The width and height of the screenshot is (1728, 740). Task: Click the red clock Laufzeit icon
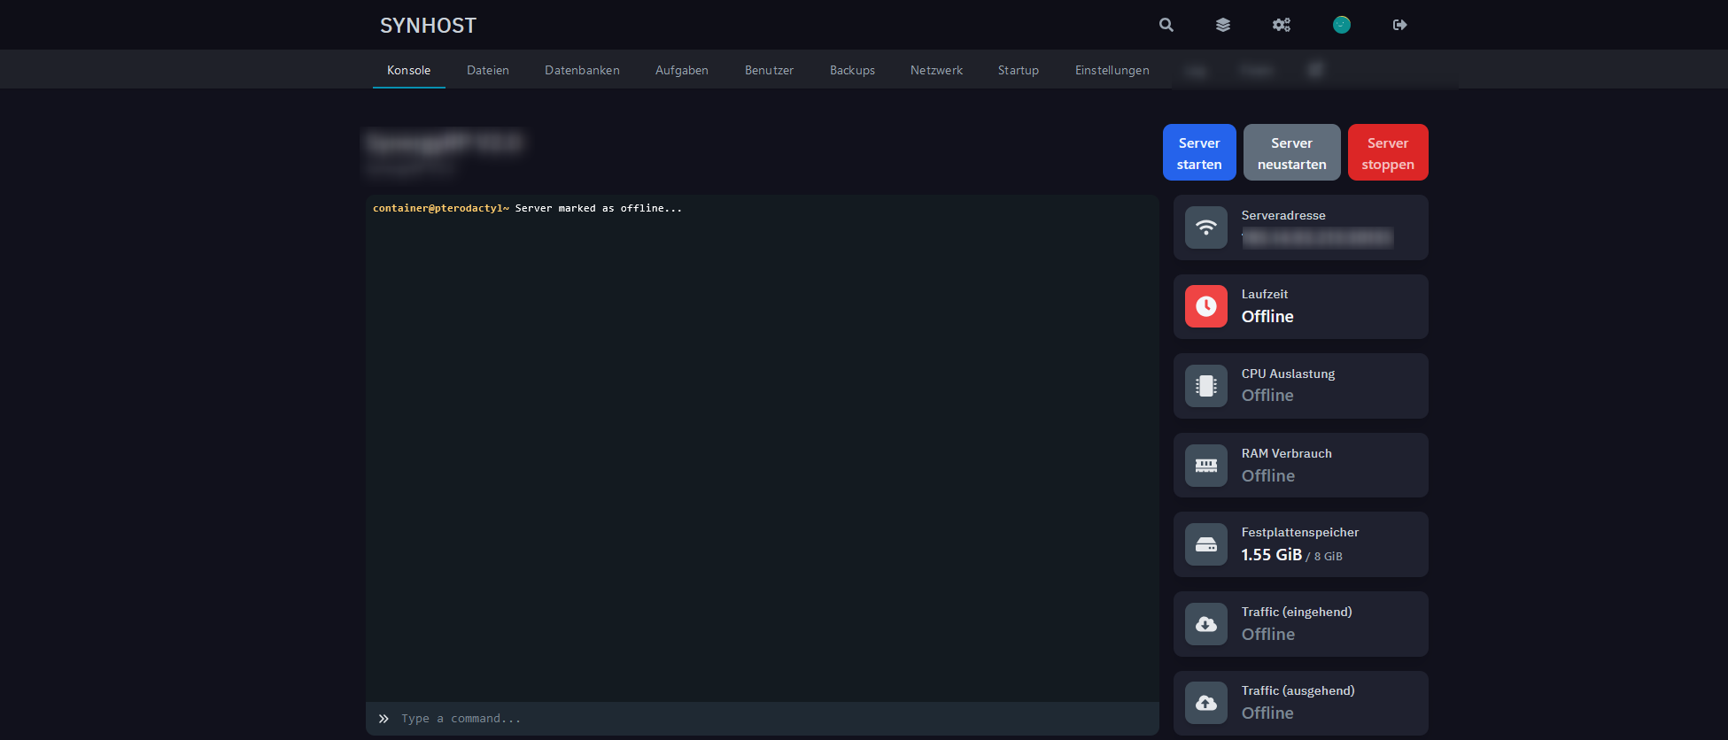tap(1206, 306)
